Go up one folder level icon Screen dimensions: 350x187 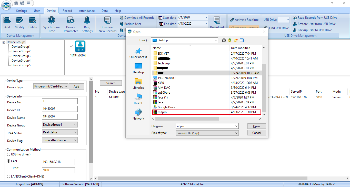230,40
